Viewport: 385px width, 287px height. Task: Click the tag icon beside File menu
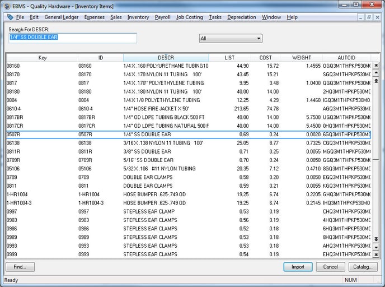[x=10, y=17]
